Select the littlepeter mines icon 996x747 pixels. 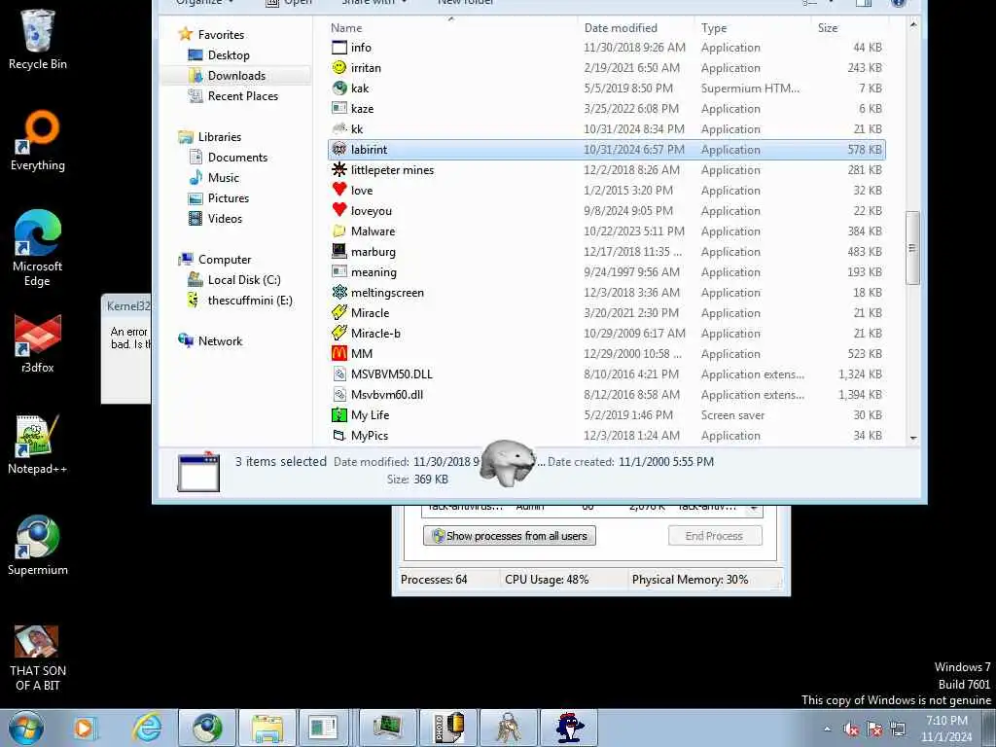(339, 169)
